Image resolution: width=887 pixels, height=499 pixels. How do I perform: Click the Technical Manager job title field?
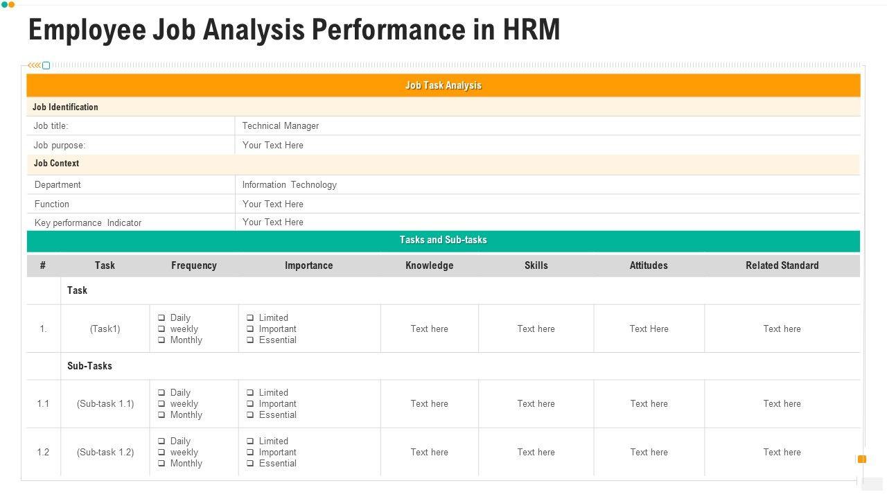point(281,126)
